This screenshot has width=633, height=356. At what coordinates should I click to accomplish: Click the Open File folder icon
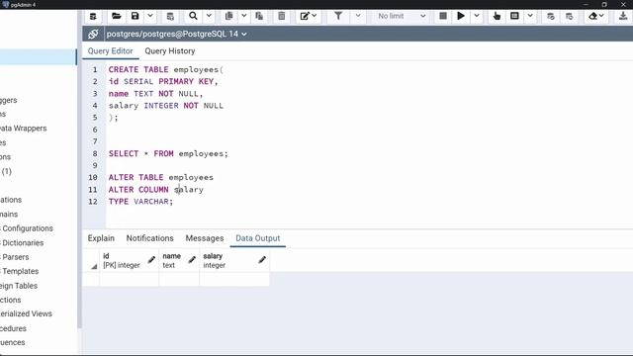pos(117,16)
